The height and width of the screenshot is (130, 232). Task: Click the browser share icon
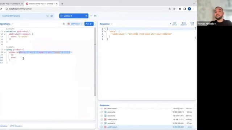pos(170,9)
